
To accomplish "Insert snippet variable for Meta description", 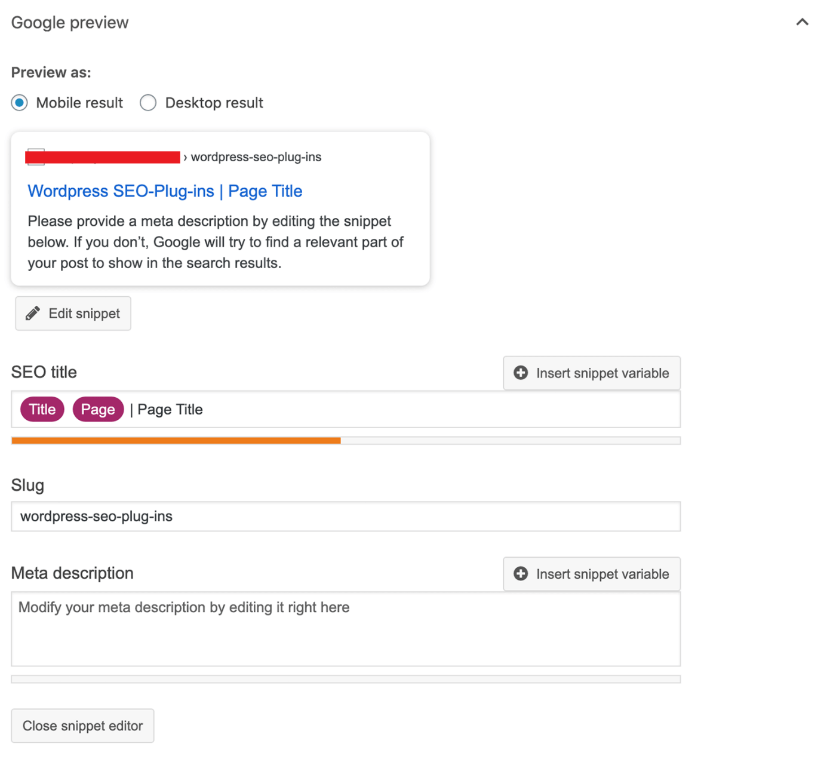I will pyautogui.click(x=592, y=574).
